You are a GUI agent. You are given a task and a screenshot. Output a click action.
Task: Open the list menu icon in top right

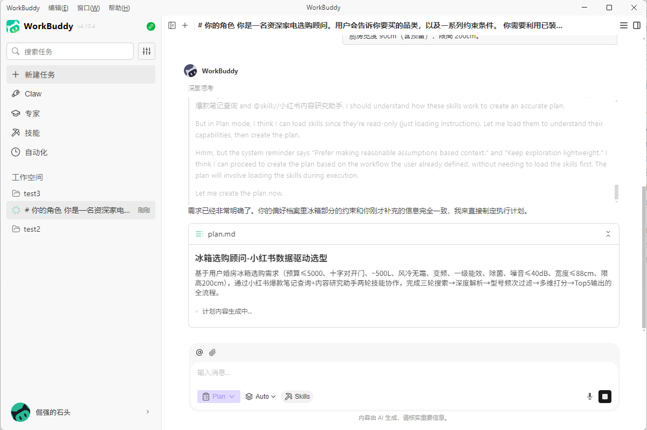coord(624,25)
